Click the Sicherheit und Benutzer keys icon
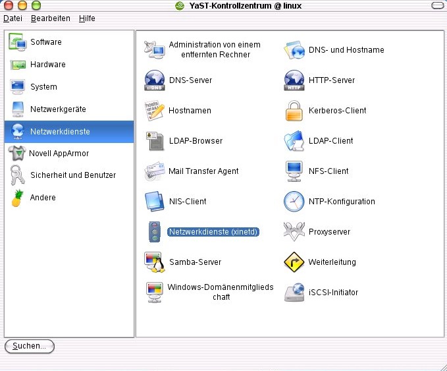This screenshot has height=371, width=447. coord(17,175)
